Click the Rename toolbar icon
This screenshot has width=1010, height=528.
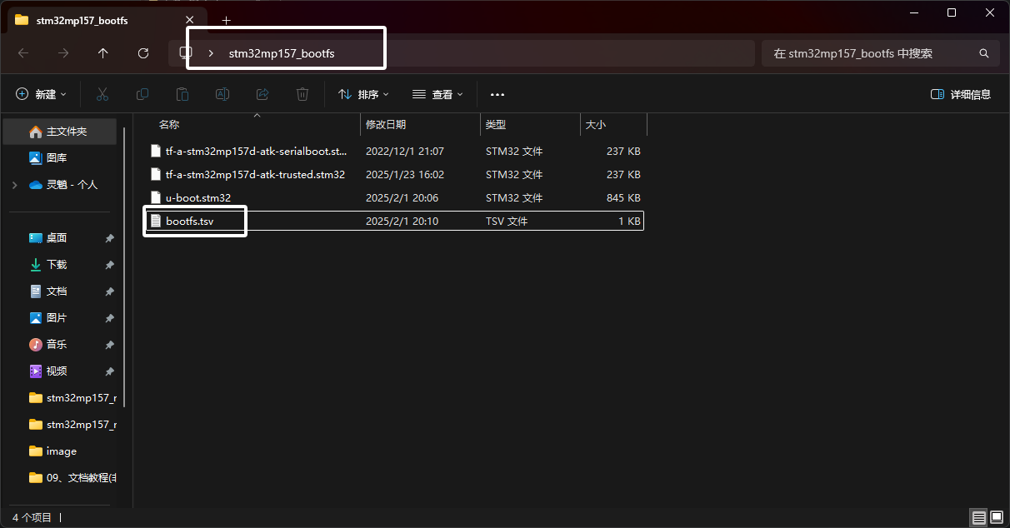tap(222, 94)
